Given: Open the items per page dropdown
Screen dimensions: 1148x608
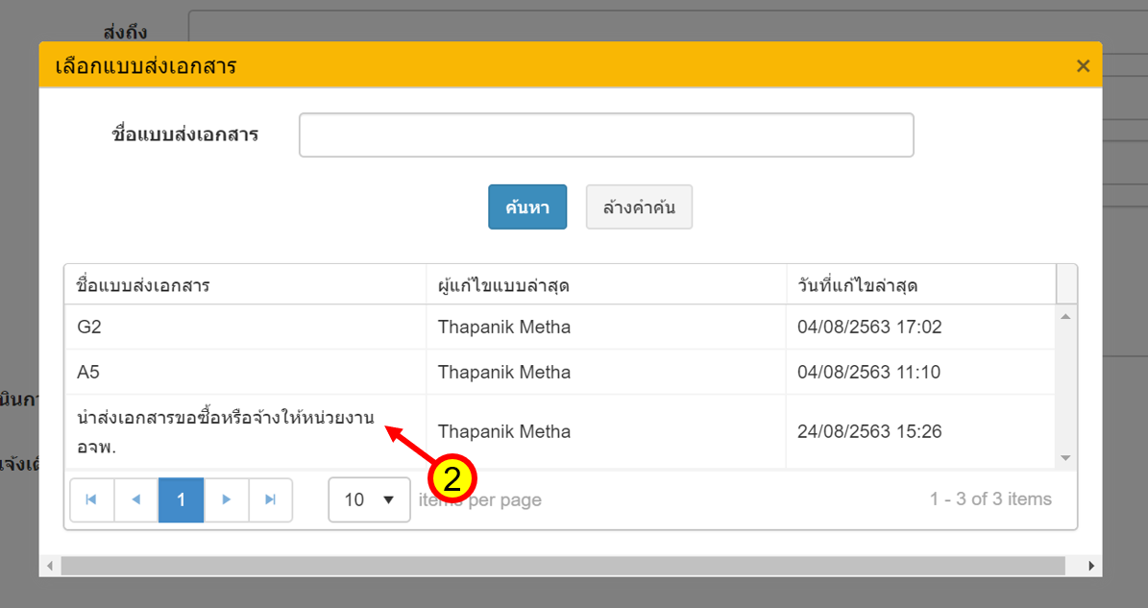Looking at the screenshot, I should (x=370, y=499).
